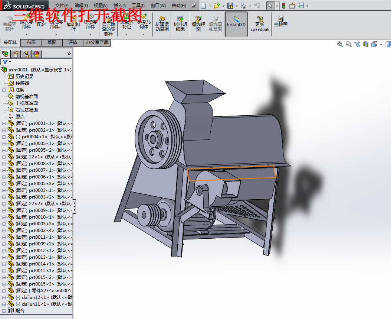Open the 编辑(E) menu

pos(81,6)
